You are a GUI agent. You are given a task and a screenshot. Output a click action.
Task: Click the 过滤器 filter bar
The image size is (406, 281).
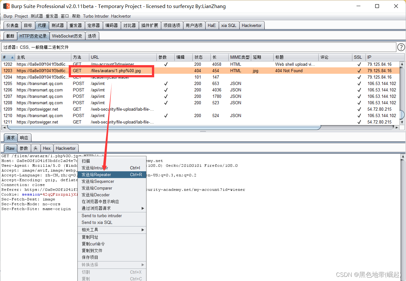pyautogui.click(x=199, y=47)
